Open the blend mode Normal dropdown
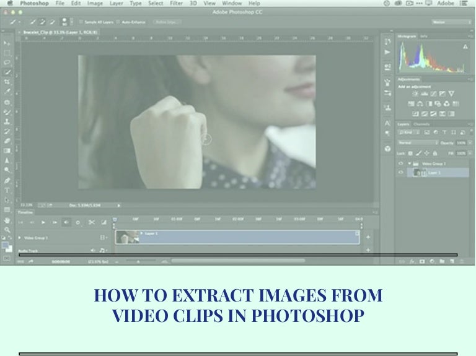This screenshot has height=356, width=476. [418, 142]
